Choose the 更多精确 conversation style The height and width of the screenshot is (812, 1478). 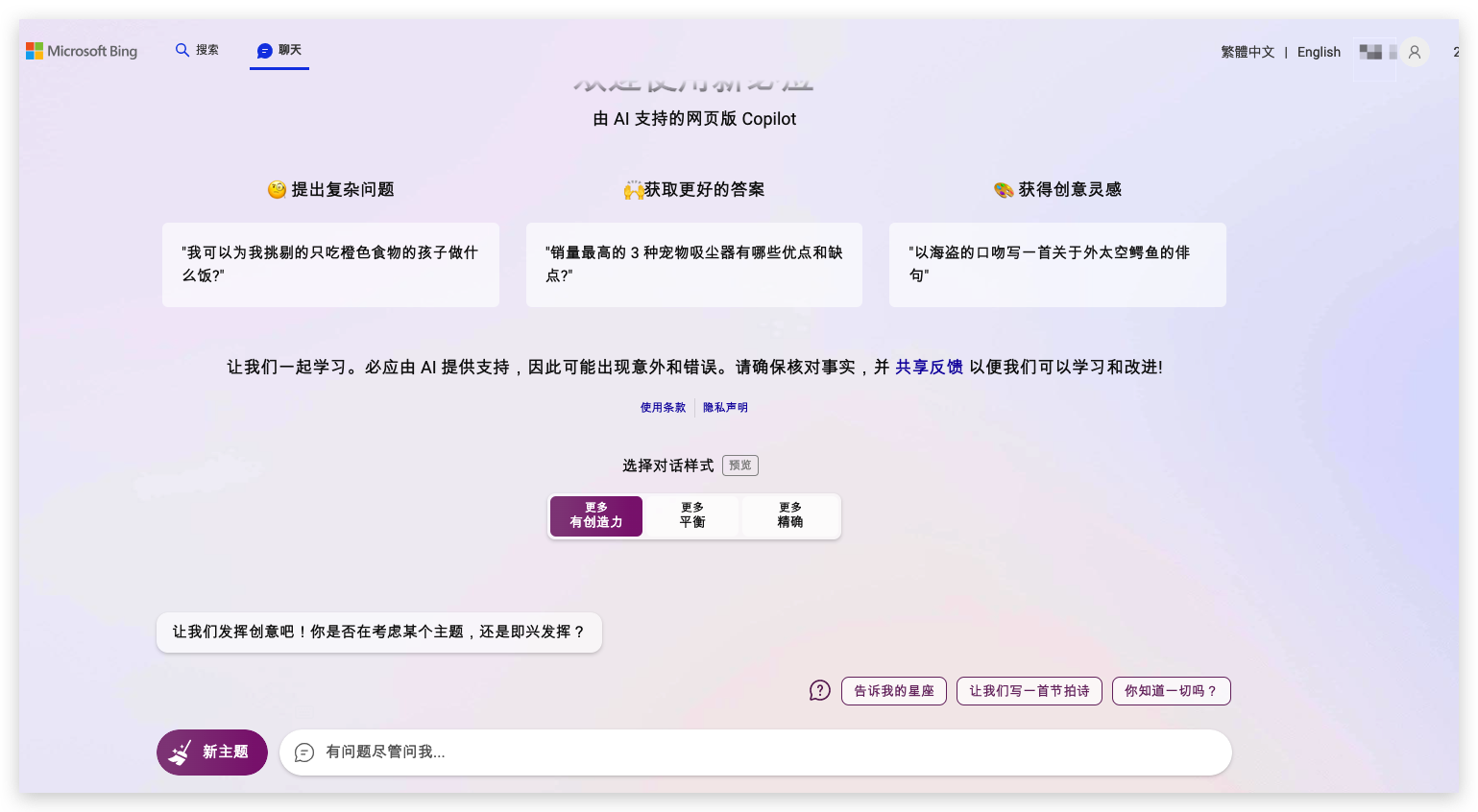point(790,515)
